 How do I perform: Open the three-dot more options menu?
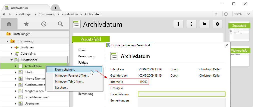[191, 24]
